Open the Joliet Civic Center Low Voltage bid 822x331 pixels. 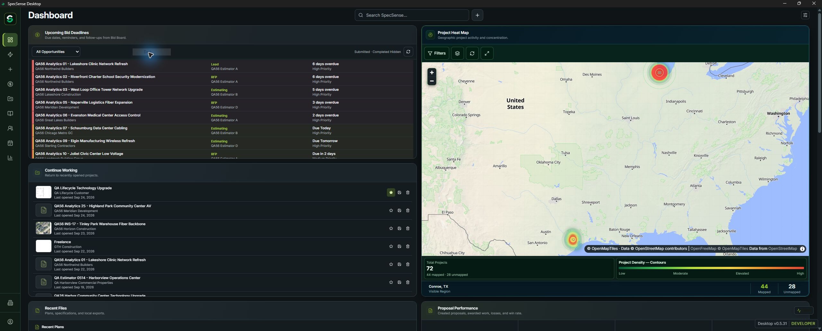pyautogui.click(x=223, y=154)
